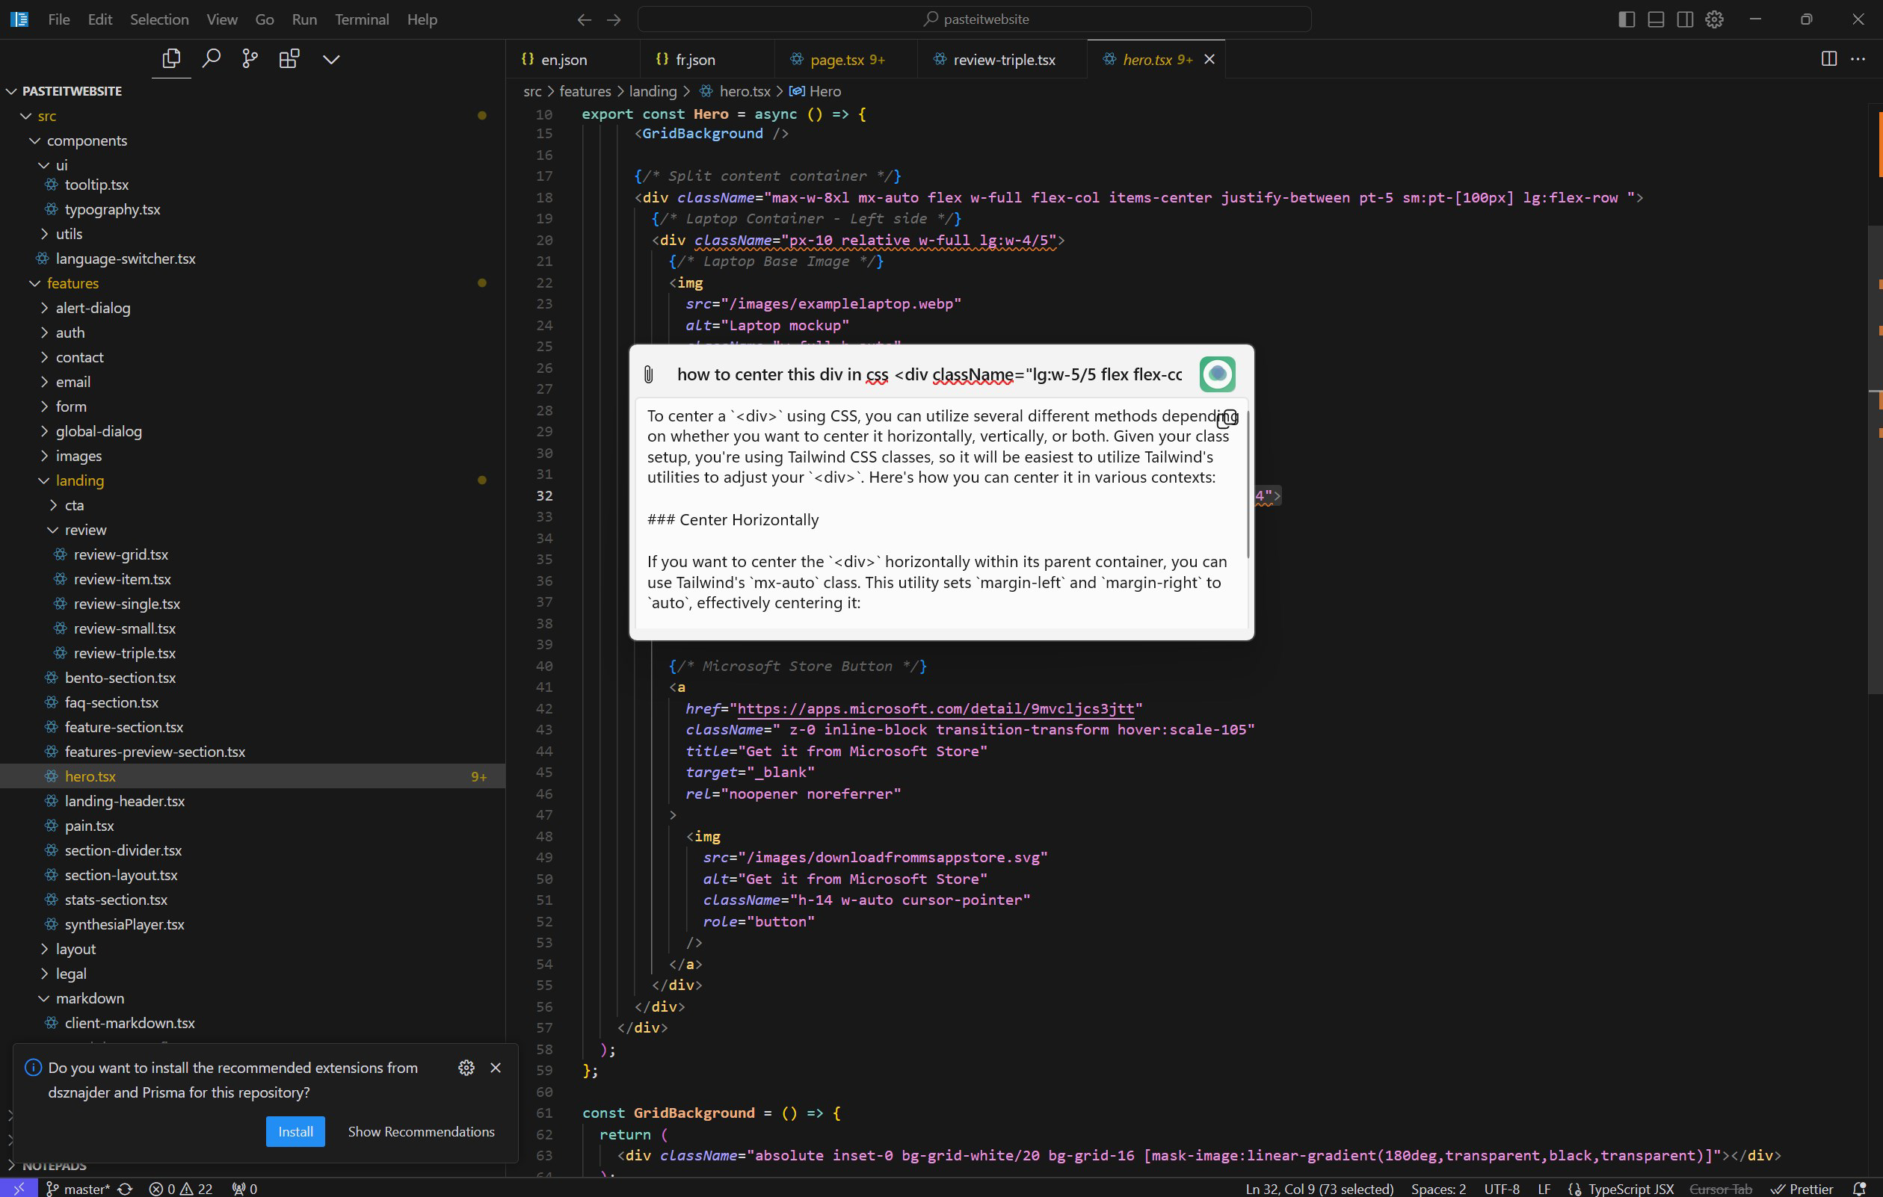Collapse the review folder
The width and height of the screenshot is (1883, 1197).
[253, 529]
